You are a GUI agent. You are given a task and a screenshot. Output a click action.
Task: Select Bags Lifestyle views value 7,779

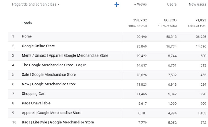(x=143, y=123)
